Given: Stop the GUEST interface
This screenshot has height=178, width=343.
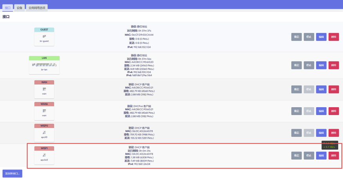Looking at the screenshot, I should click(309, 37).
